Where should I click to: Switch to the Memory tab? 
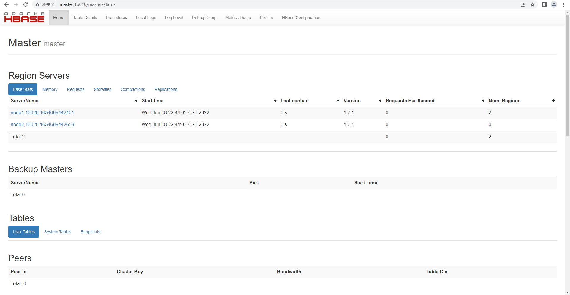click(50, 89)
